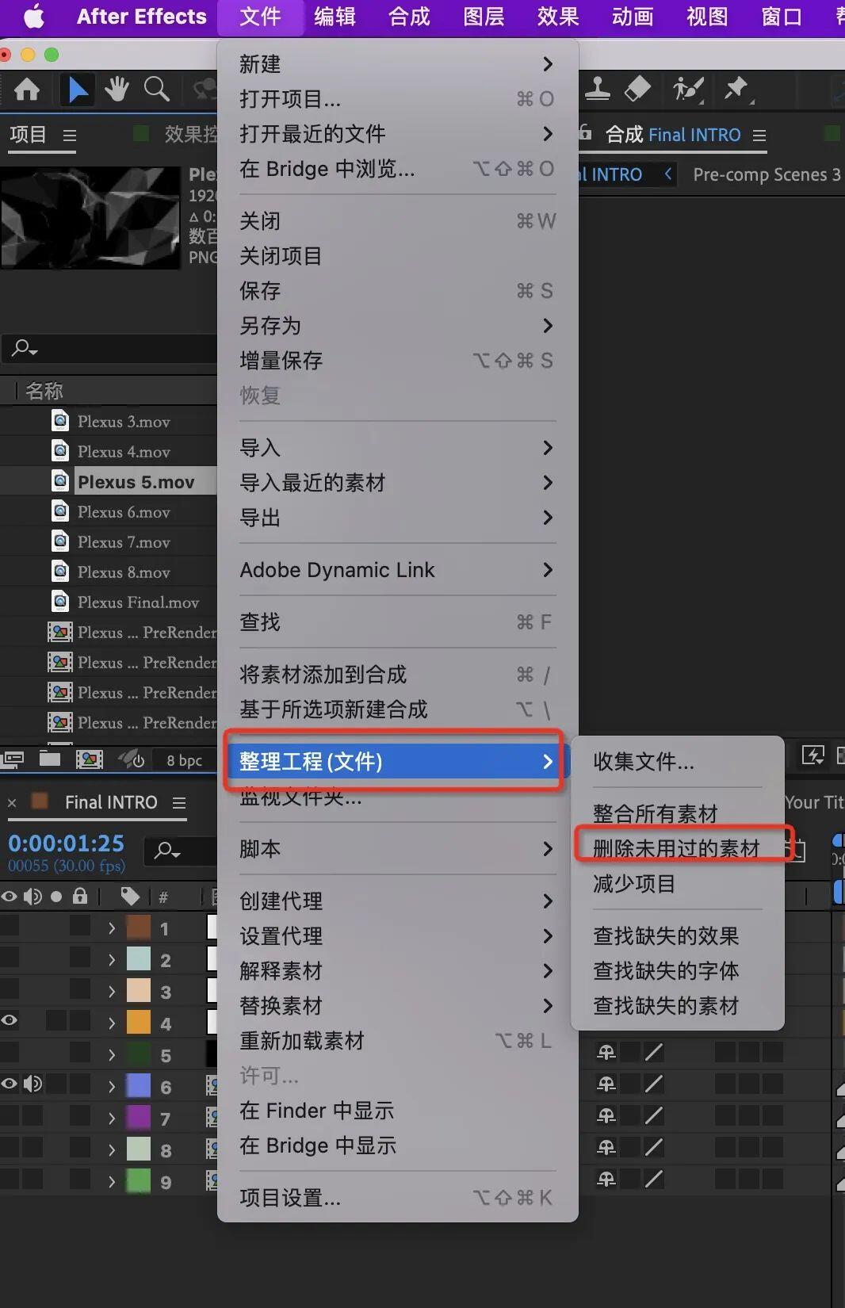Image resolution: width=845 pixels, height=1308 pixels.
Task: Toggle the lock box on layer 5
Action: (80, 1052)
